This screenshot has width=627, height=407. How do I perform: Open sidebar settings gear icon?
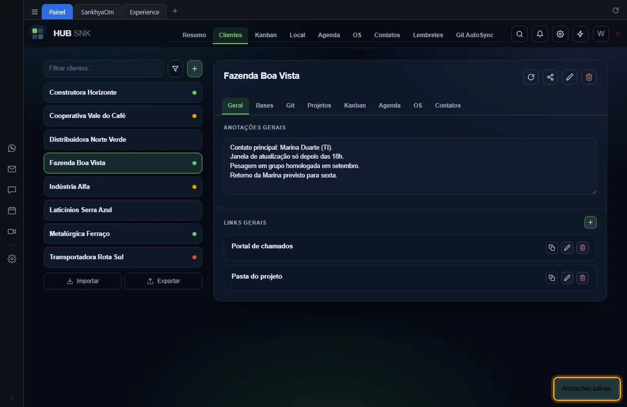click(12, 259)
